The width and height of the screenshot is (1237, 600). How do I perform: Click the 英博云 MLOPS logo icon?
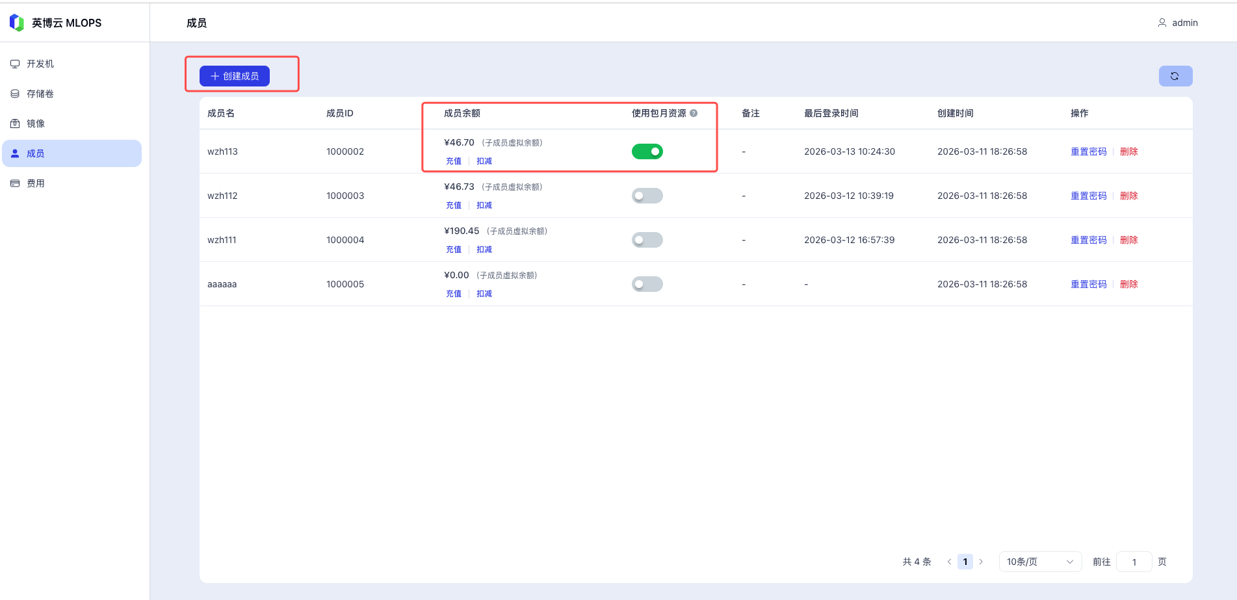pyautogui.click(x=17, y=23)
